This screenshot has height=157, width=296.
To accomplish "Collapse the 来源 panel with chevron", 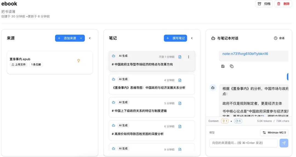I will (x=90, y=38).
